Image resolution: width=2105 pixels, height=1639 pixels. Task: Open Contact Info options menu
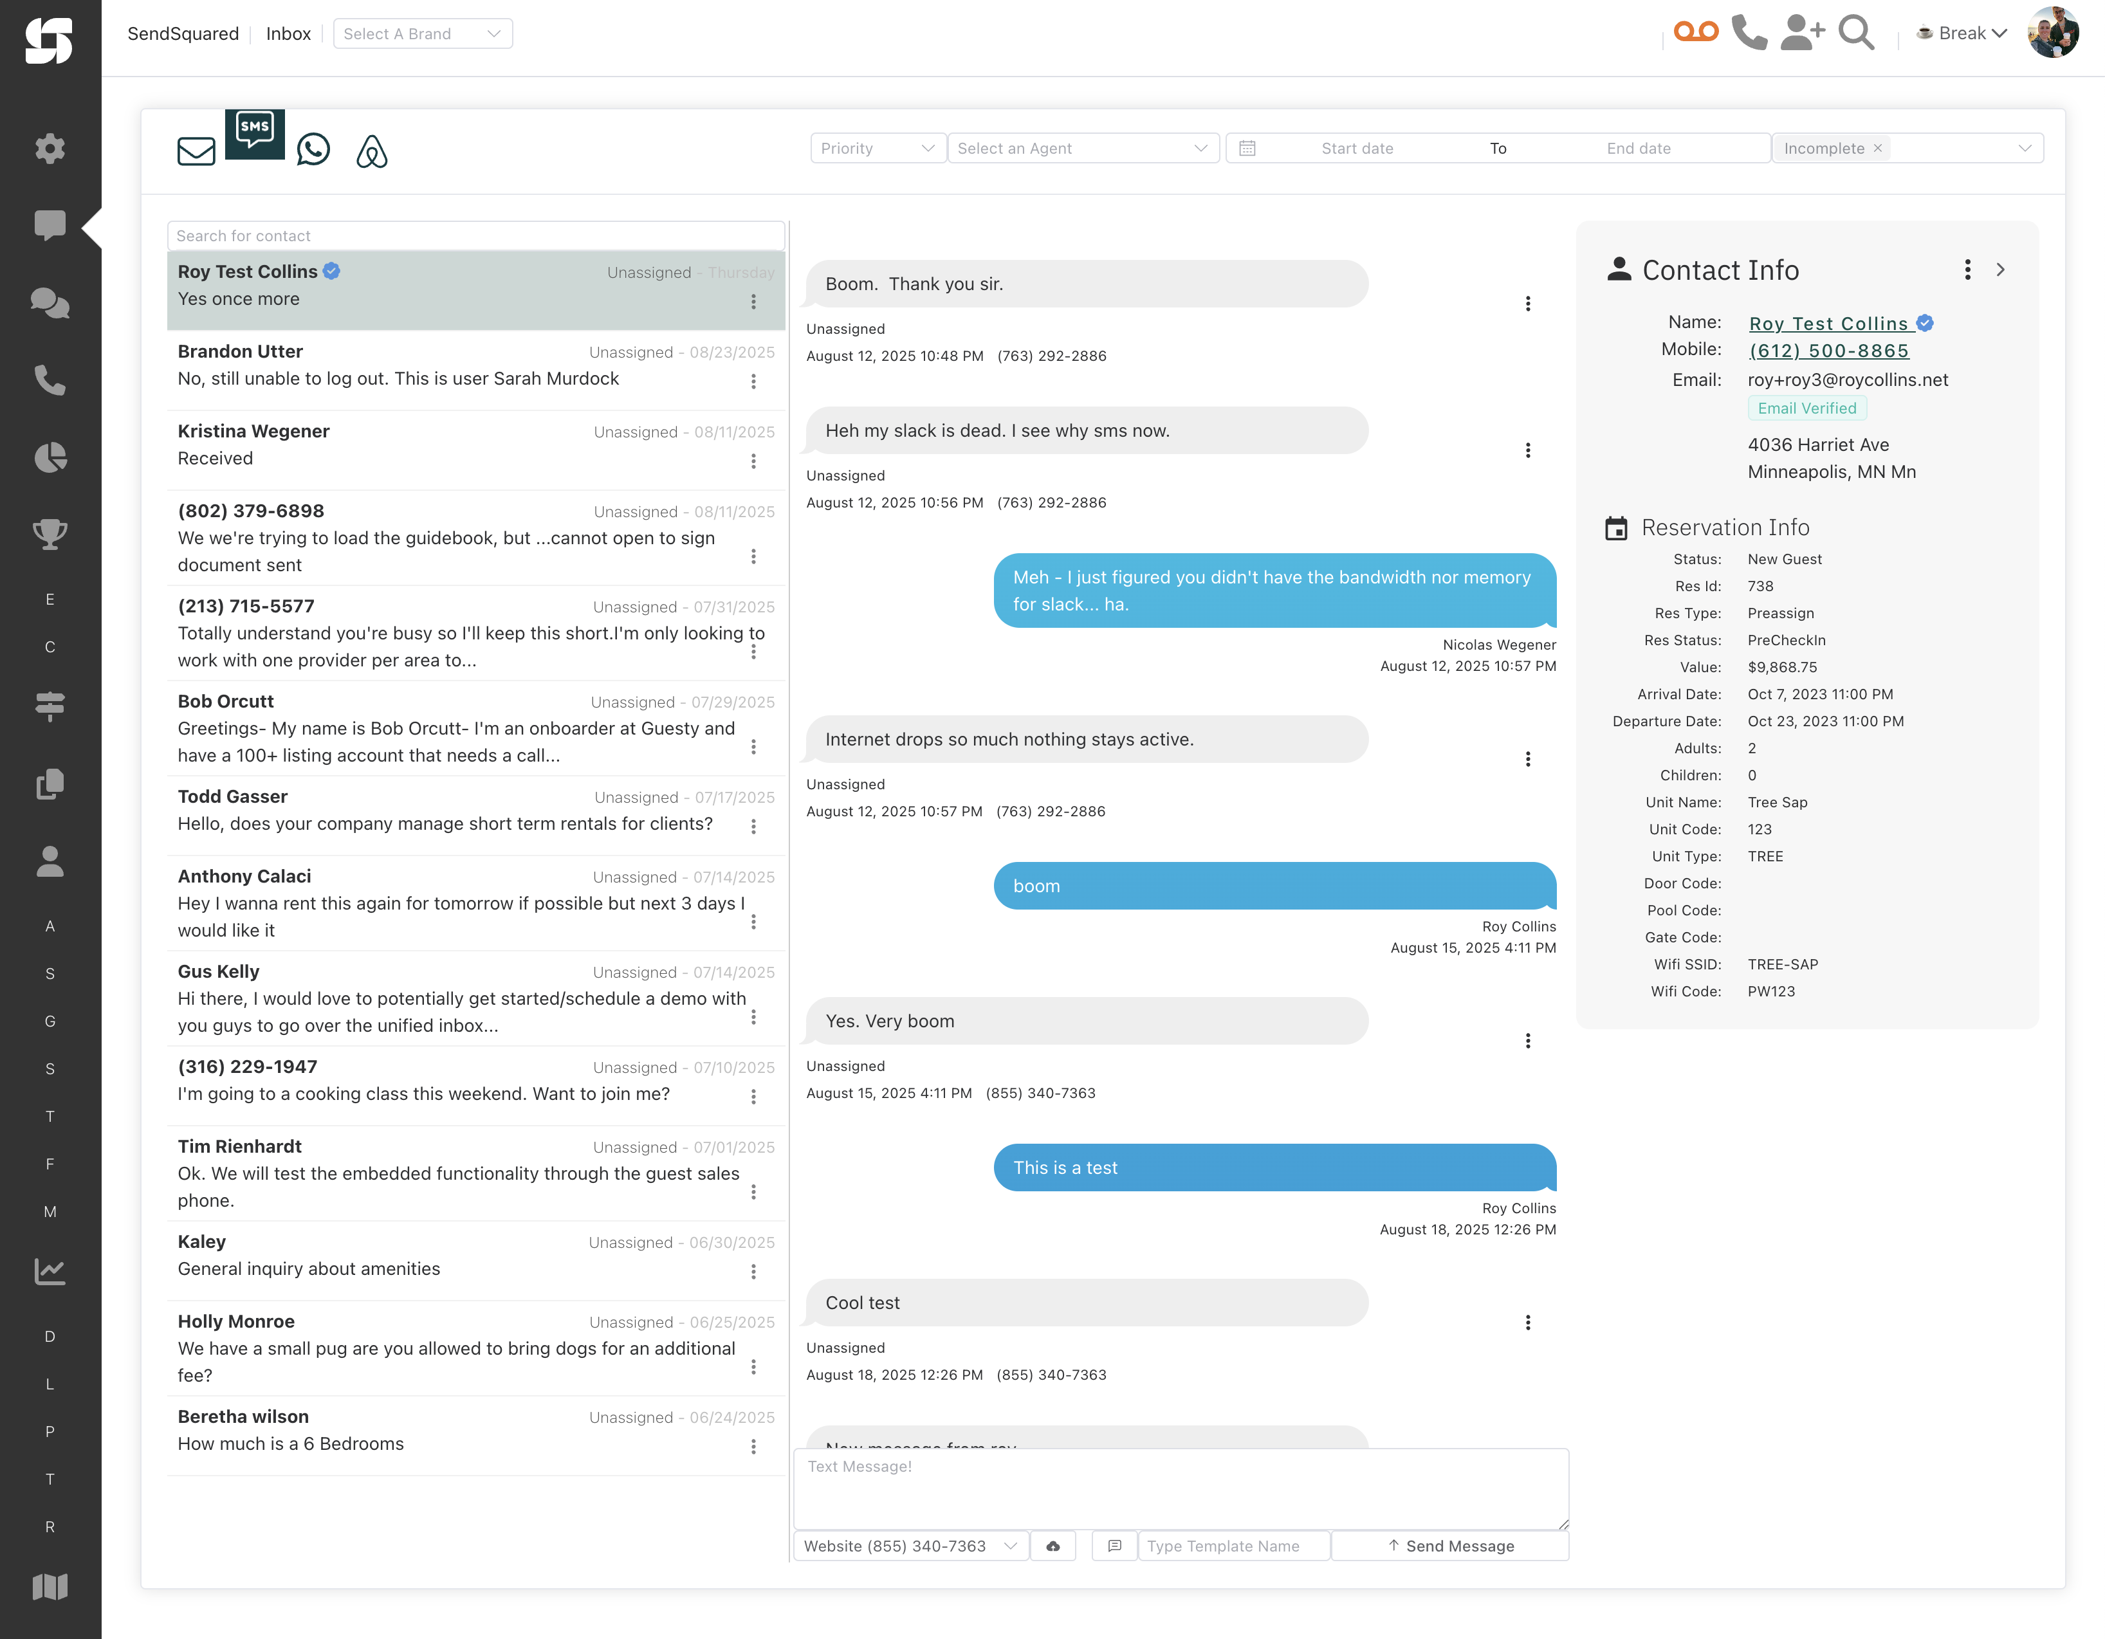[1967, 270]
